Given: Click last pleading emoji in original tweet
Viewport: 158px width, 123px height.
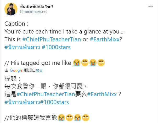Looking at the screenshot, I should pyautogui.click(x=101, y=63).
